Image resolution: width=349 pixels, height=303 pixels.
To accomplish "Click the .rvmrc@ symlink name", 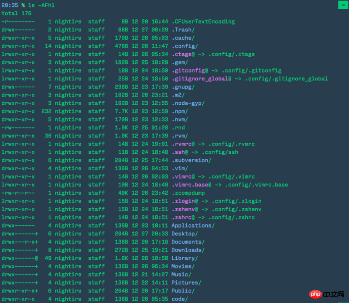I will (183, 144).
